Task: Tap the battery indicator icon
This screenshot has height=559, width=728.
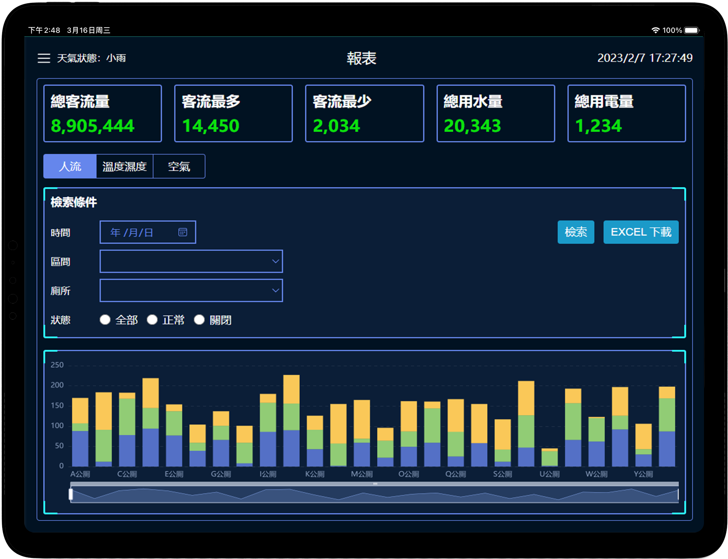Action: [692, 30]
